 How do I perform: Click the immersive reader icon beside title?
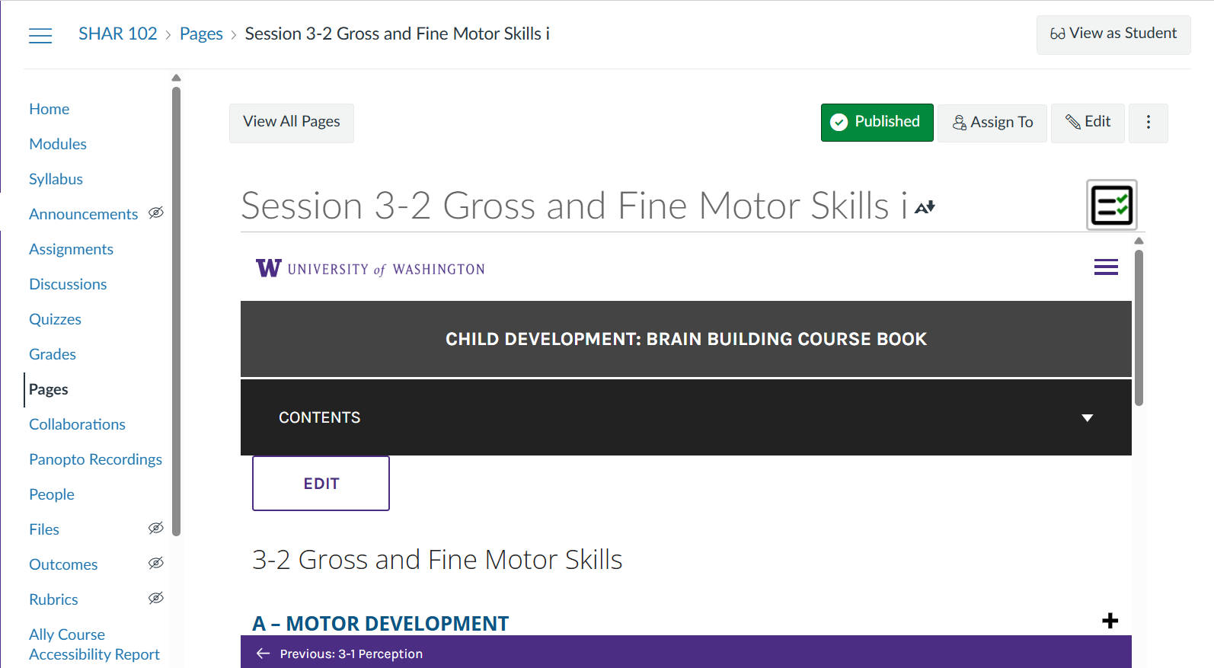coord(925,207)
